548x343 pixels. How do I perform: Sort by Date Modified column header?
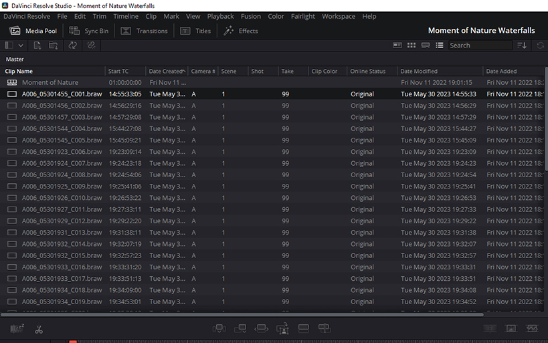click(440, 72)
